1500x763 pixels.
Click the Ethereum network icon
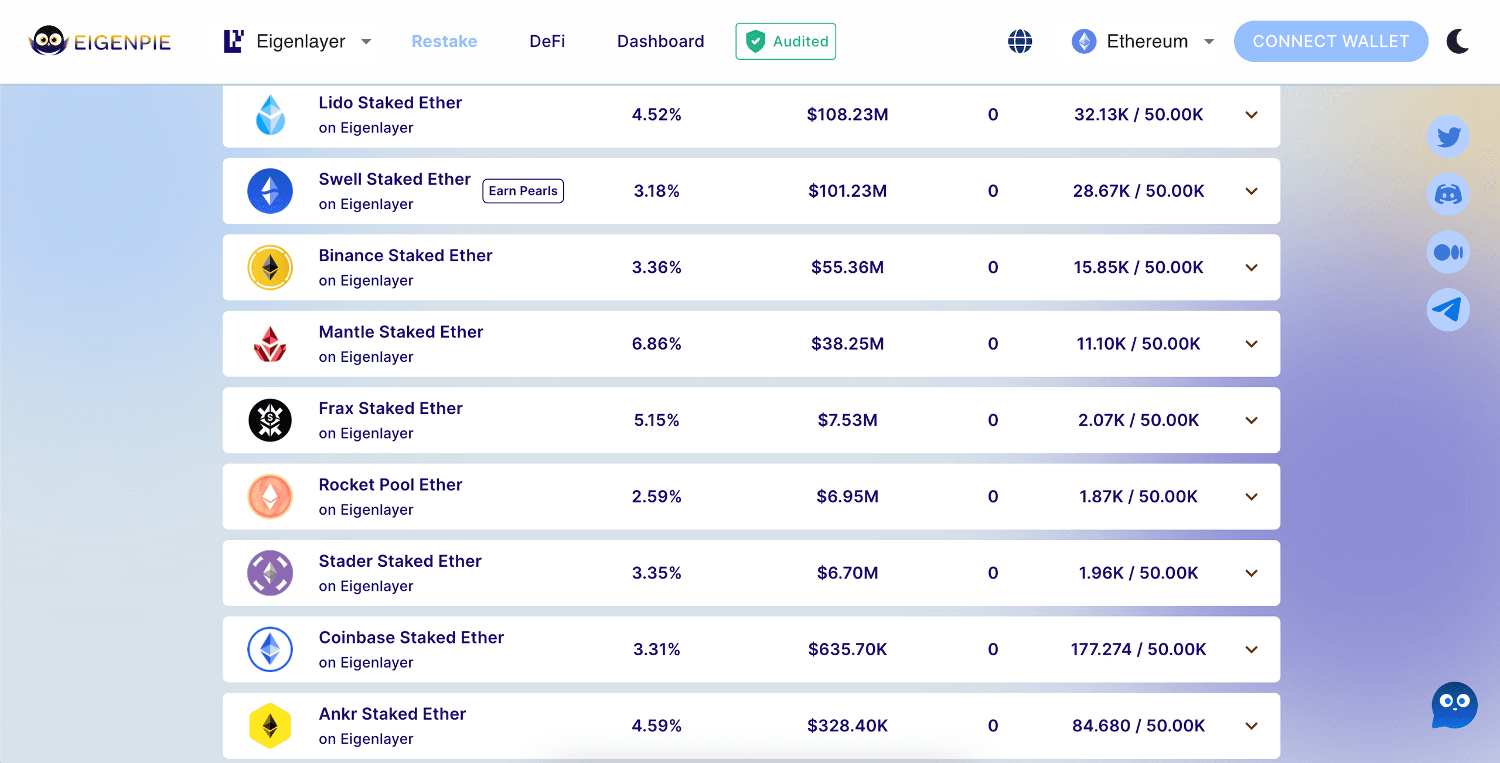tap(1084, 42)
